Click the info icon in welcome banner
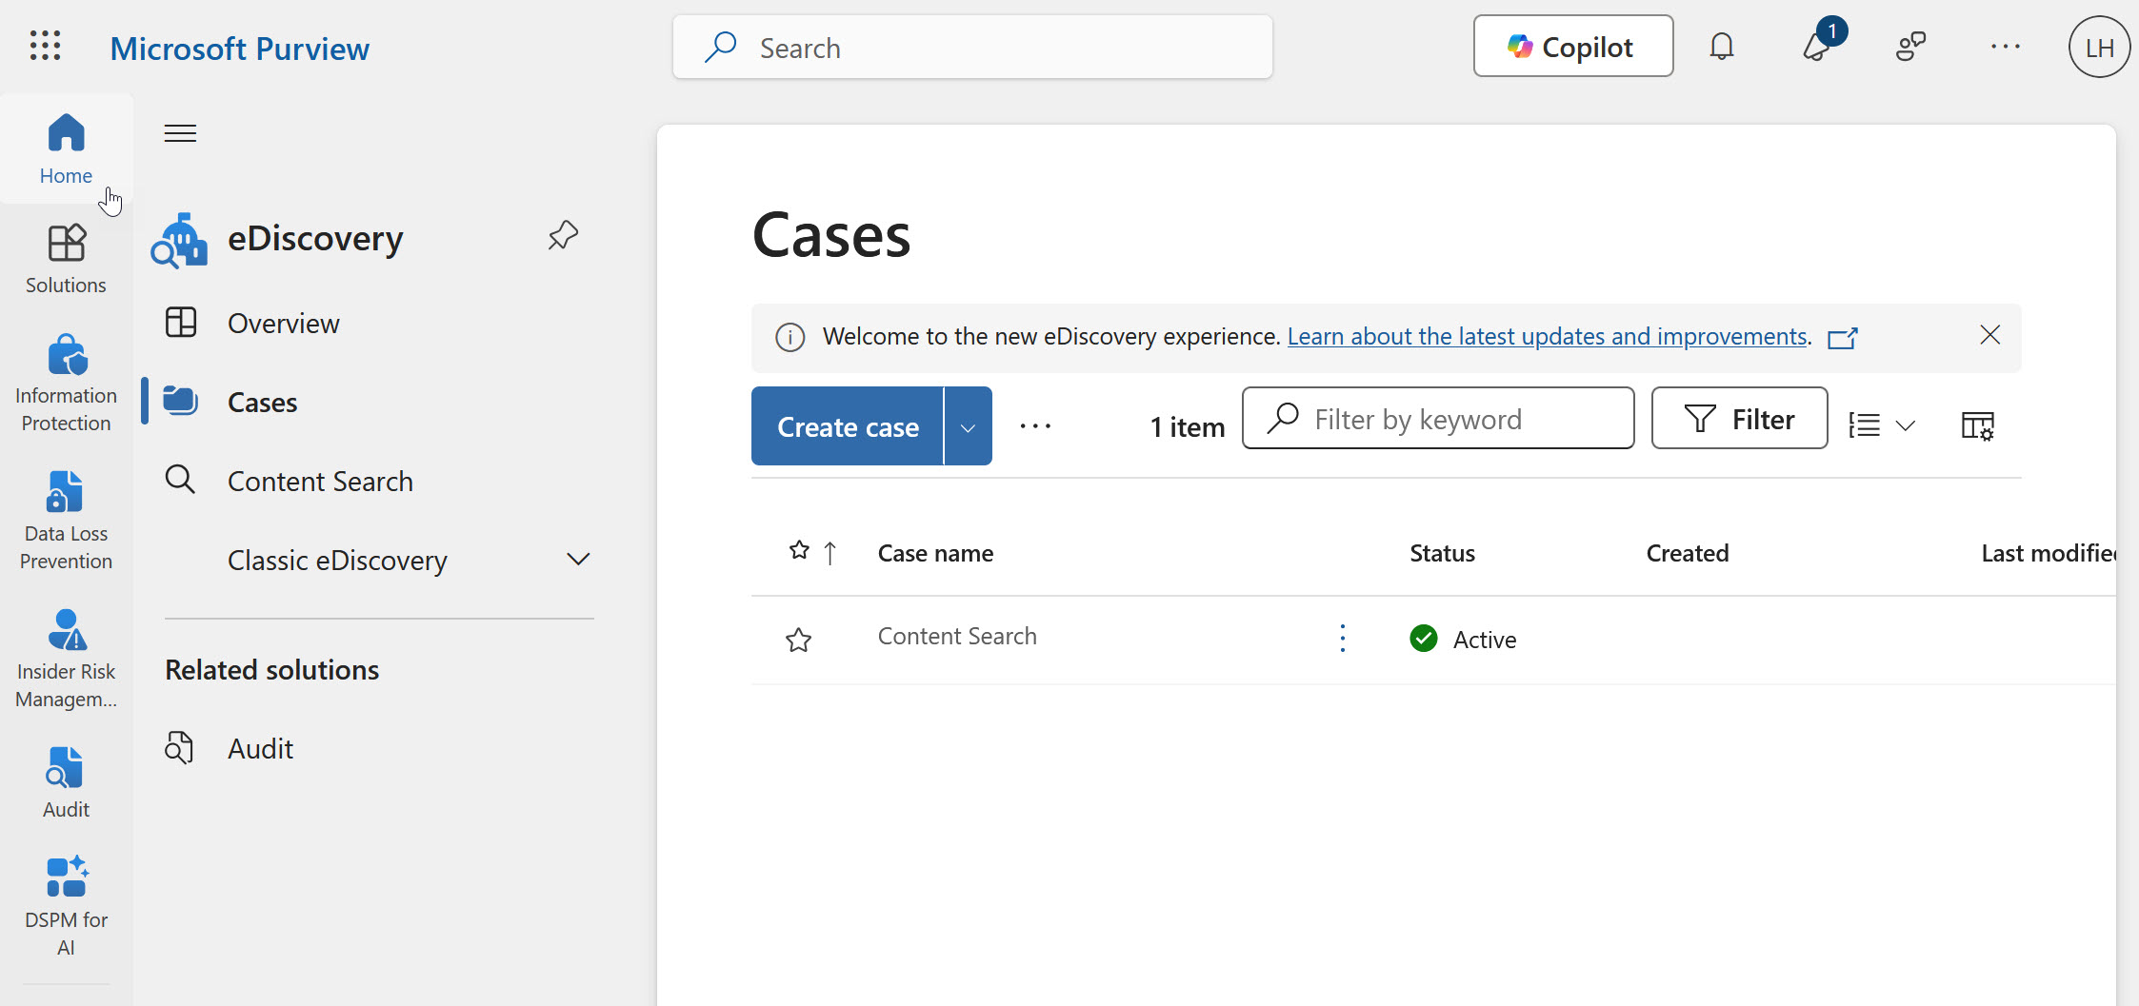Viewport: 2139px width, 1006px height. coord(790,337)
